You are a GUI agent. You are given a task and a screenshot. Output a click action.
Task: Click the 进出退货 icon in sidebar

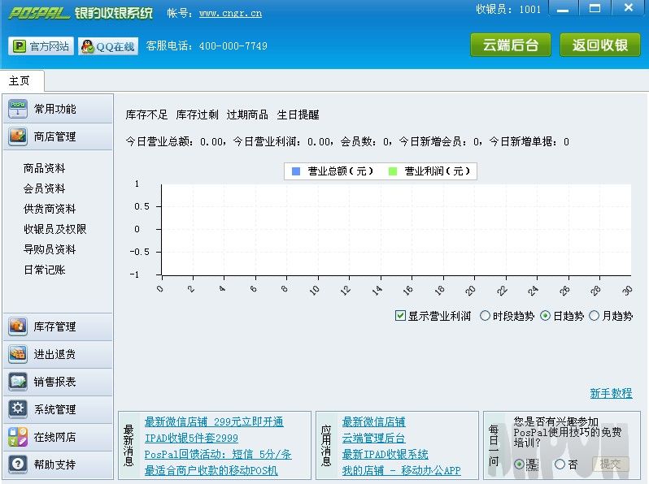18,354
